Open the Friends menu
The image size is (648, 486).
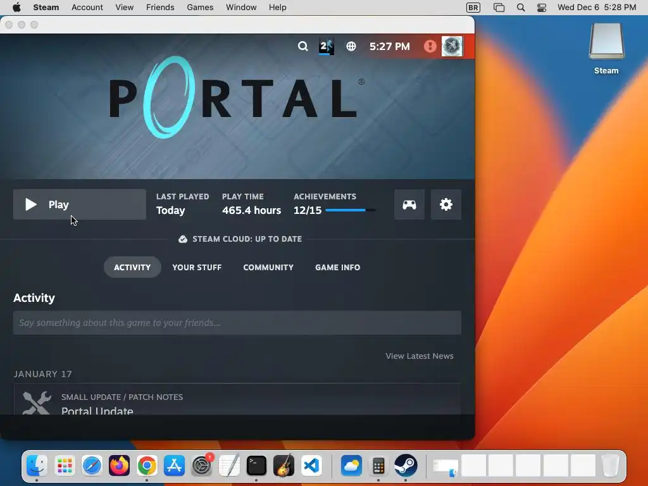click(x=160, y=8)
